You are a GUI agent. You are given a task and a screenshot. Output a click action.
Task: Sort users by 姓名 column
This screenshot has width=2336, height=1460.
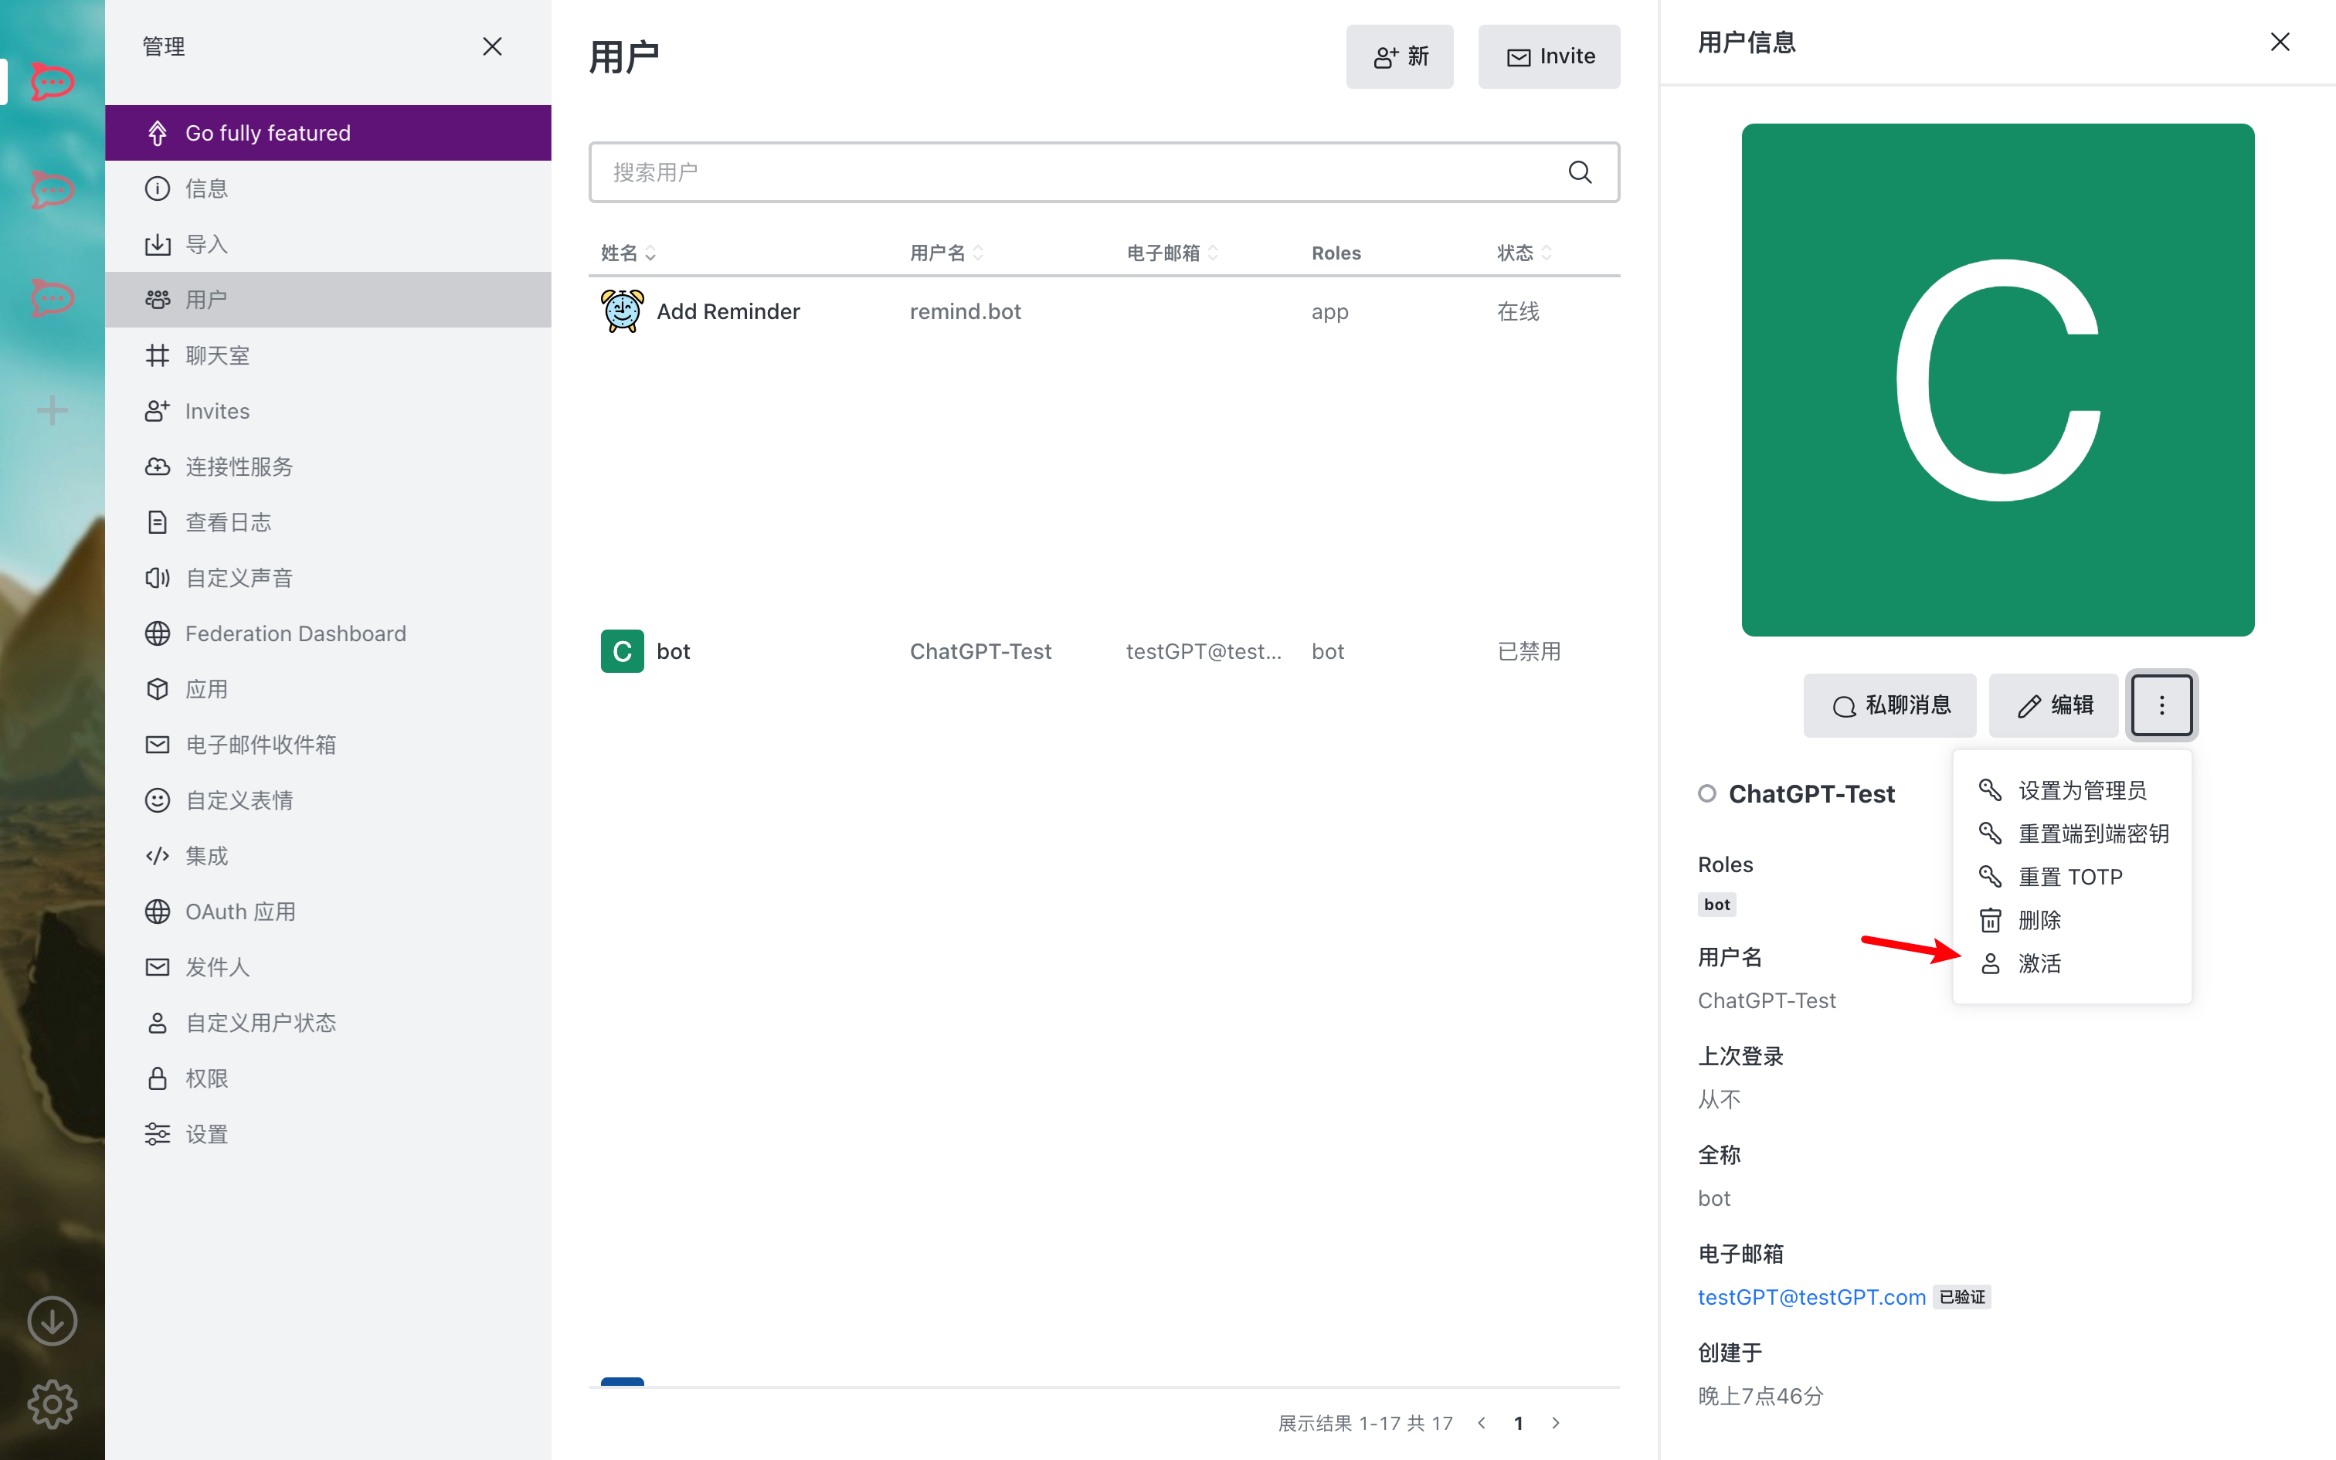628,253
